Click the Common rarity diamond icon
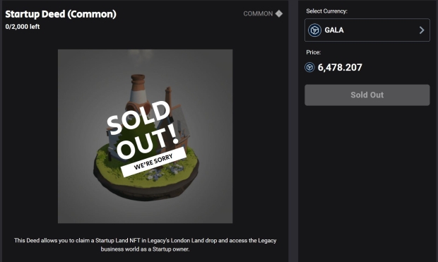Screen dimensions: 438x262 click(x=279, y=13)
